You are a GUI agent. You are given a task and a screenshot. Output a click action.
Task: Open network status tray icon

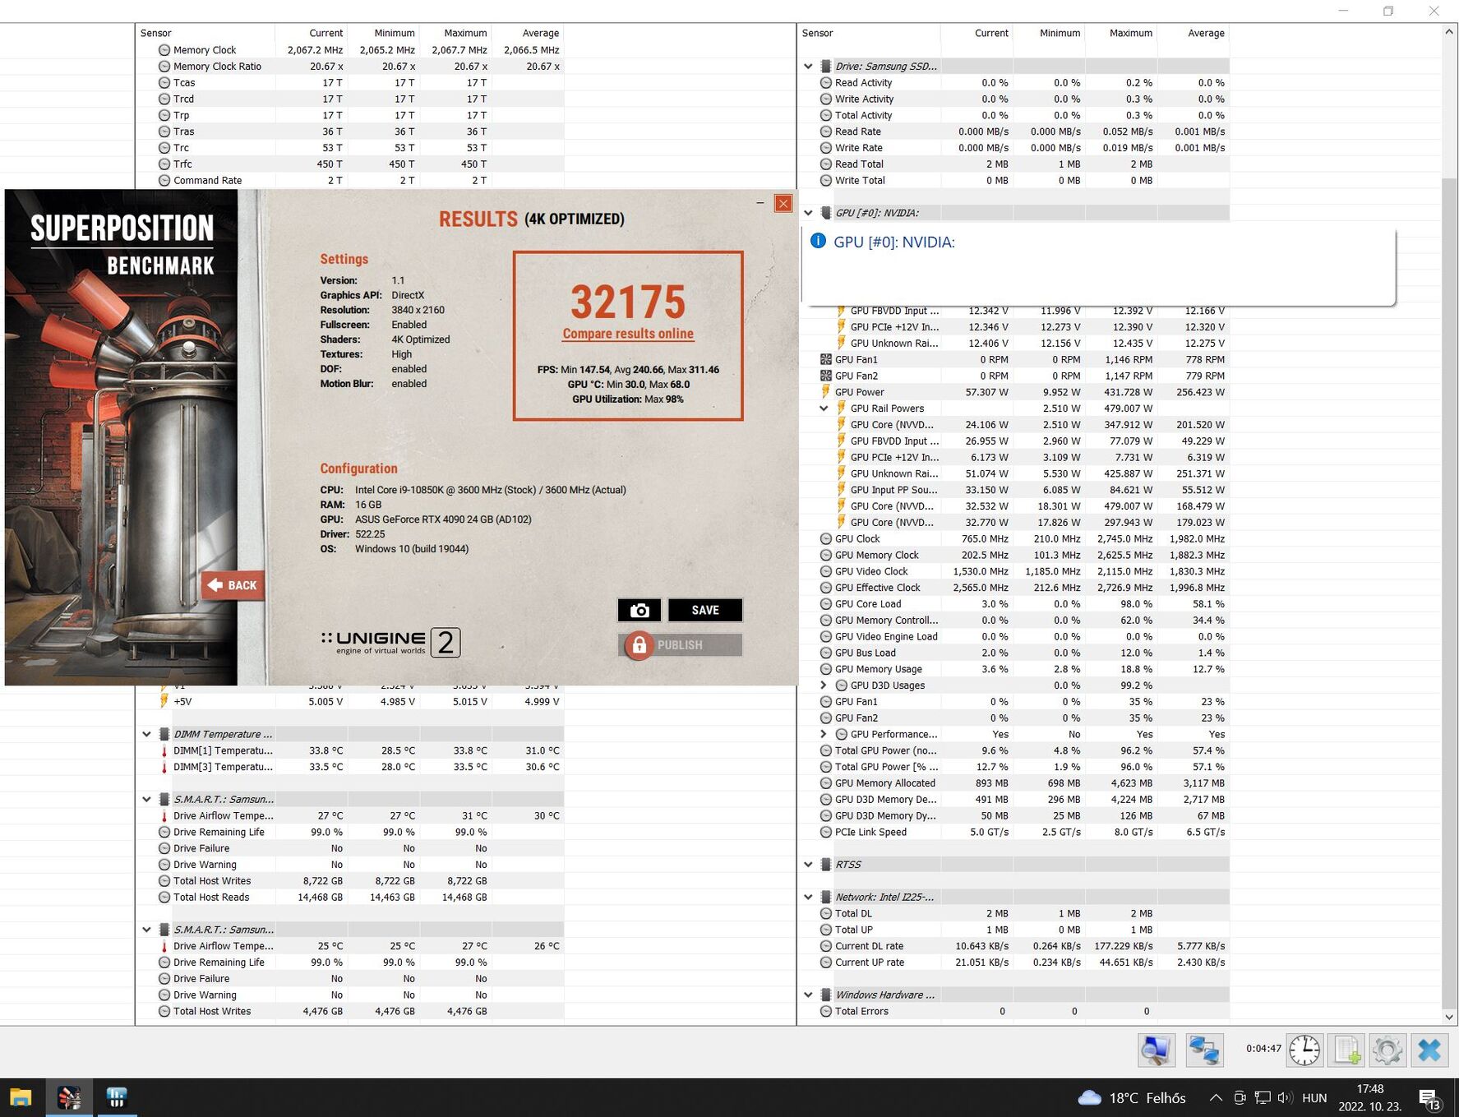click(1263, 1097)
